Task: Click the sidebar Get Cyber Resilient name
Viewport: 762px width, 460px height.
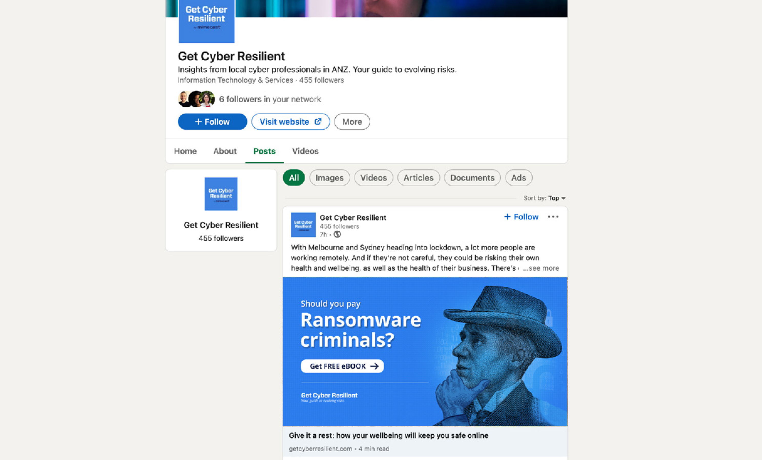Action: pyautogui.click(x=221, y=225)
